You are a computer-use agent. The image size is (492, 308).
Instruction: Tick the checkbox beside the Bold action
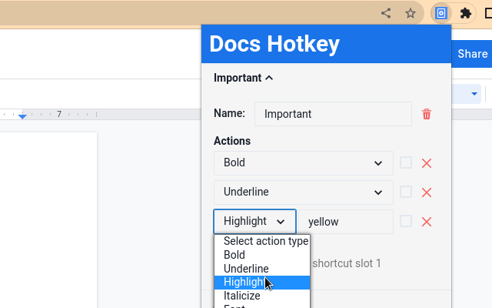pyautogui.click(x=406, y=162)
